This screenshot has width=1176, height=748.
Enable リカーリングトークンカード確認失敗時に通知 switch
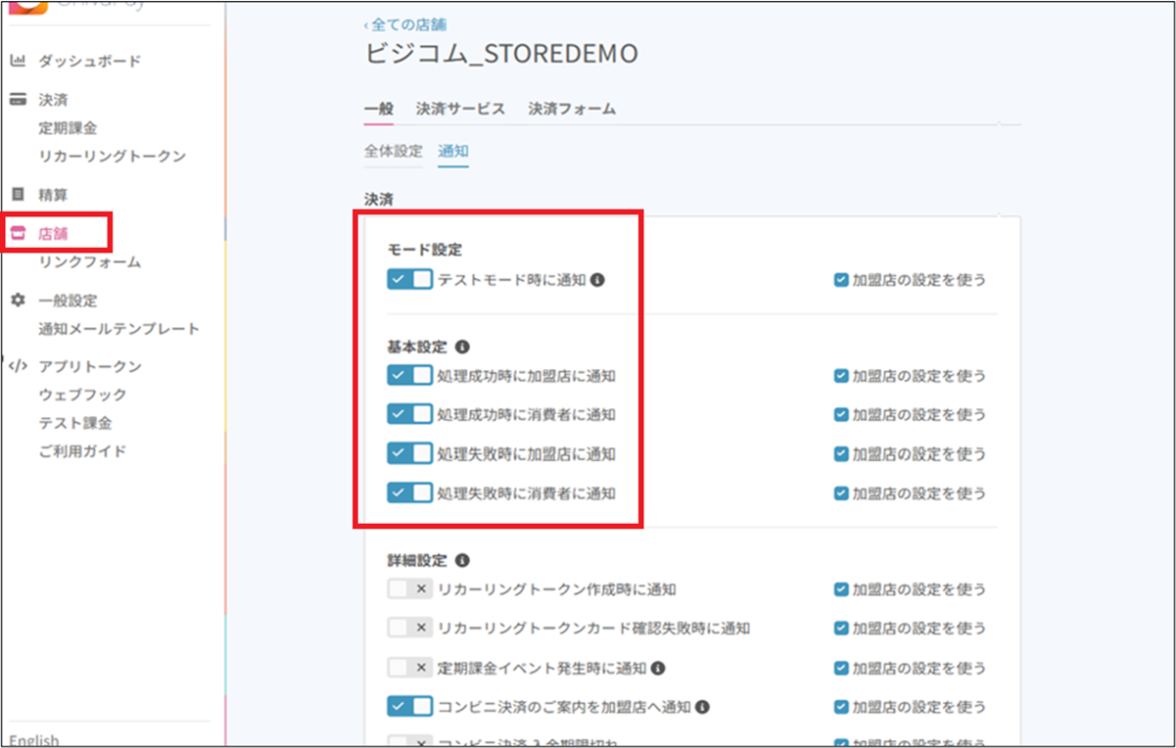409,628
